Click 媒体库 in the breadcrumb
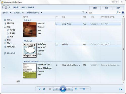 pyautogui.click(x=16, y=8)
